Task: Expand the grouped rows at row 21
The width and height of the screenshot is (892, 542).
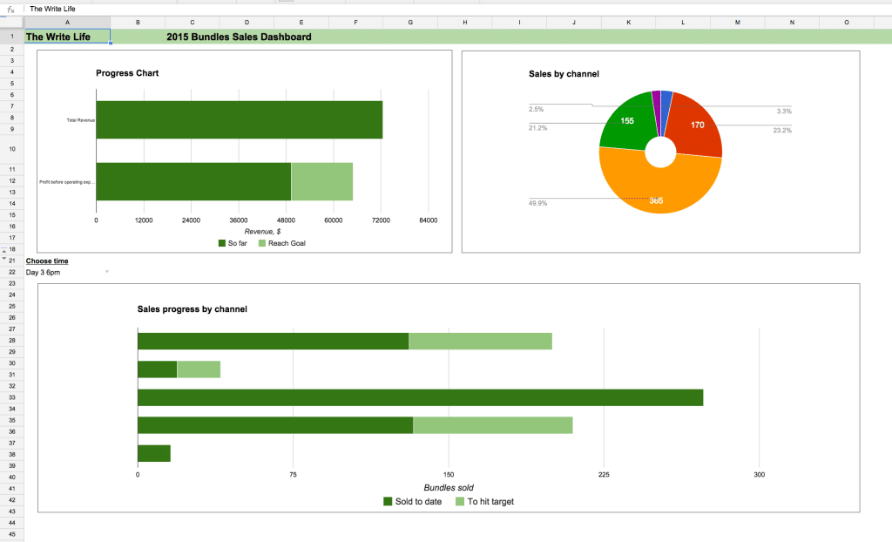Action: point(4,258)
